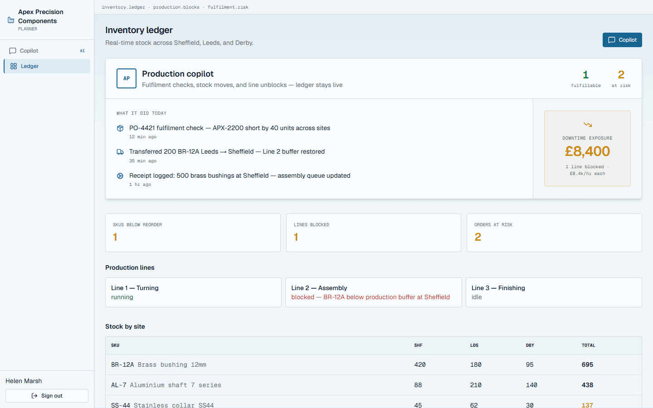Click the 'Production lines' section heading
The height and width of the screenshot is (408, 653).
pos(130,267)
